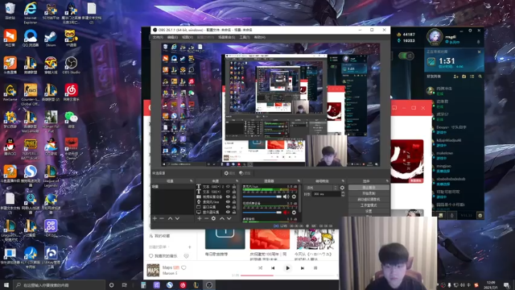Click plus next to 创建的歌单 in music player
The image size is (515, 290).
(x=190, y=247)
